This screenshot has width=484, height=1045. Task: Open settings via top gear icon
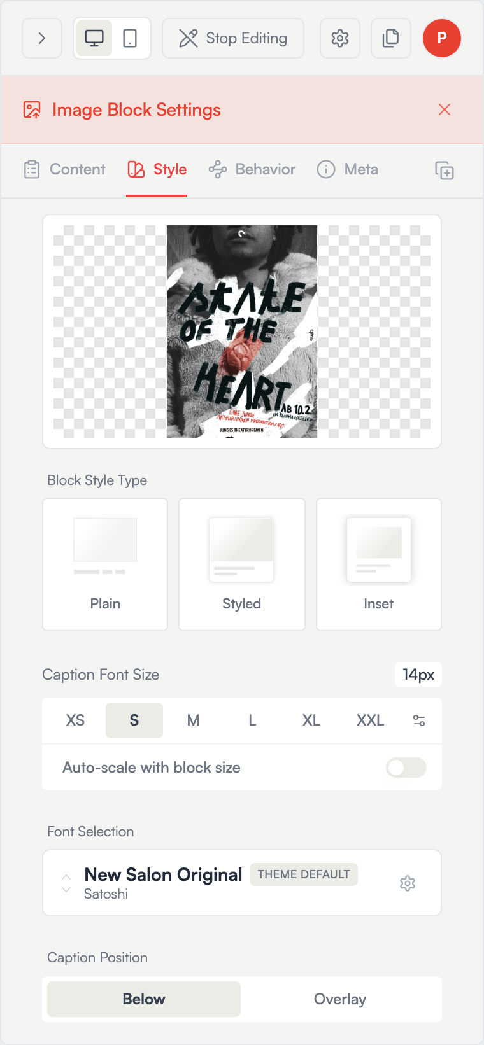pyautogui.click(x=340, y=38)
